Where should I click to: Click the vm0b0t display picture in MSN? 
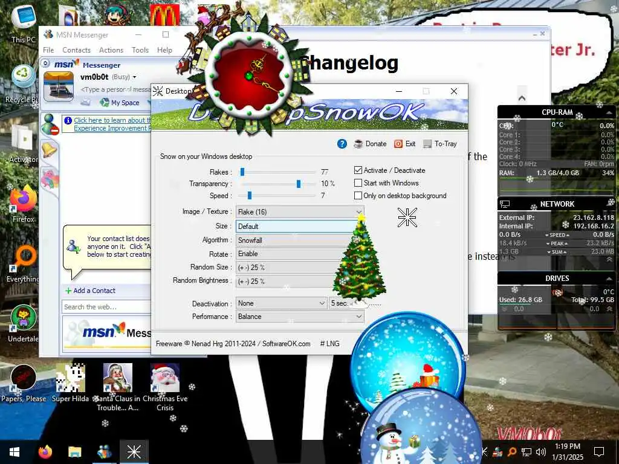coord(59,86)
